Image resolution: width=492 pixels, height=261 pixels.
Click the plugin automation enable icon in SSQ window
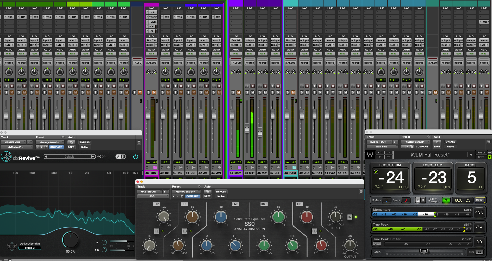(x=208, y=191)
